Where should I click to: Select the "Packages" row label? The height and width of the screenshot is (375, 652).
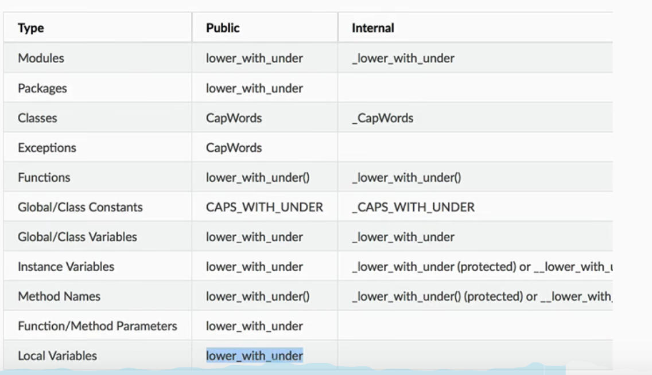pos(42,88)
